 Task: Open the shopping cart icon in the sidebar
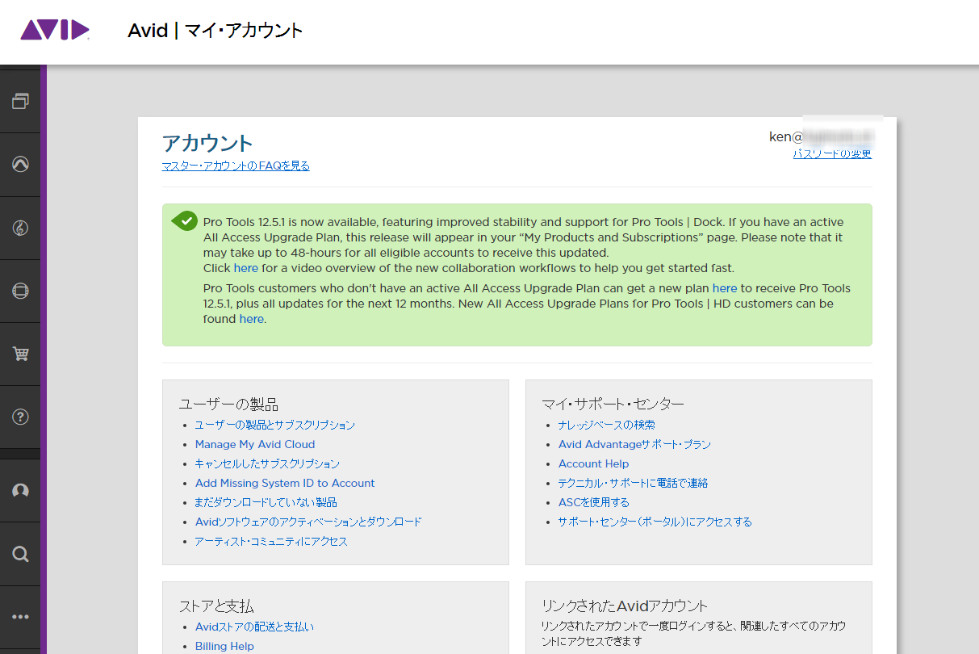pyautogui.click(x=21, y=354)
